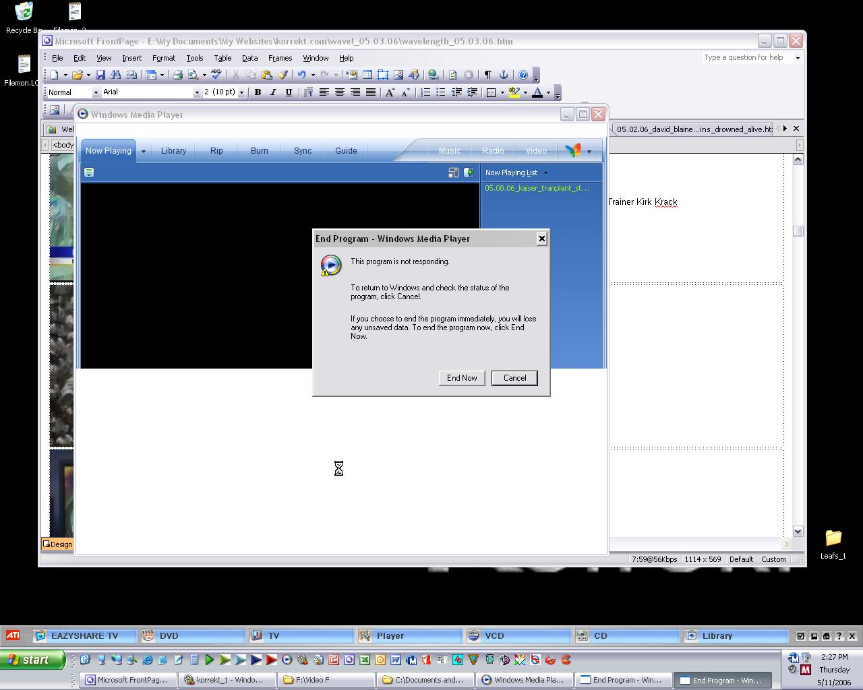Toggle Underline formatting
The width and height of the screenshot is (863, 690).
coord(289,92)
